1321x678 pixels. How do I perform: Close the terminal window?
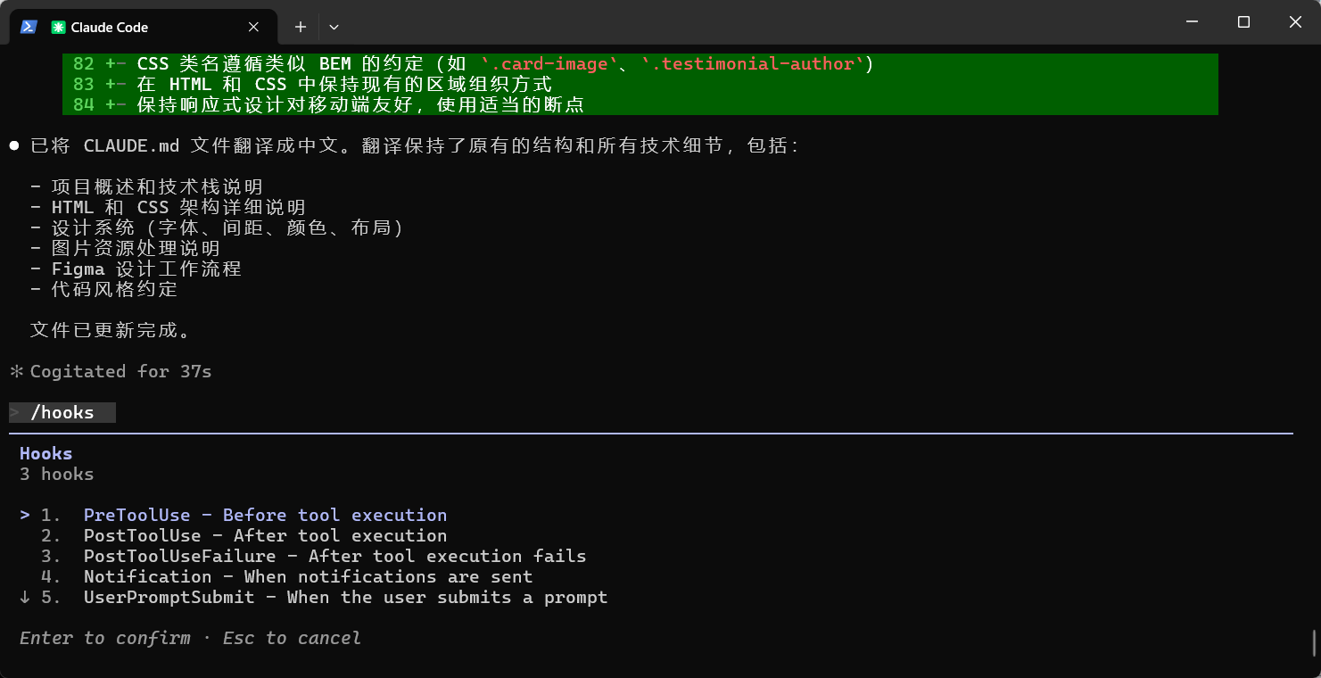[x=1295, y=22]
